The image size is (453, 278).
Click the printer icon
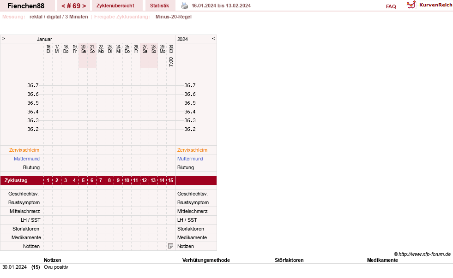pos(185,6)
